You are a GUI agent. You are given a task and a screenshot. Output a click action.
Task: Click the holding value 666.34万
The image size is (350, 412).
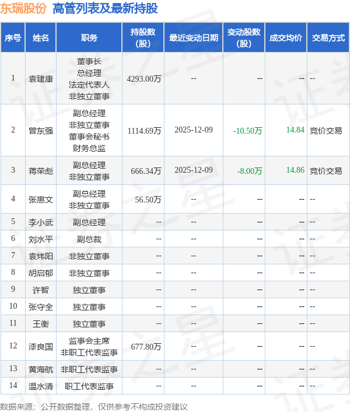146,171
